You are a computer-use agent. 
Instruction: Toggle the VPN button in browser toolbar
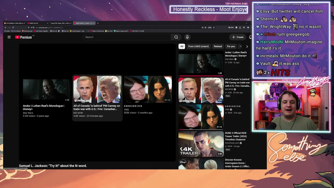pyautogui.click(x=231, y=27)
